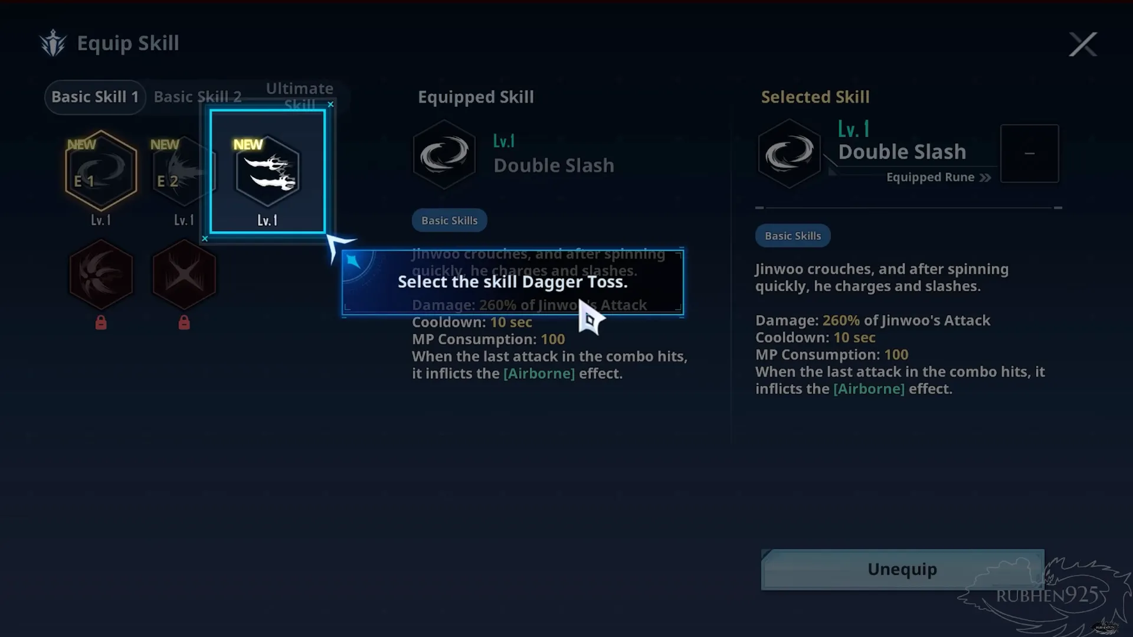This screenshot has height=637, width=1133.
Task: Switch to the Ultimate Skill tab
Action: 299,96
